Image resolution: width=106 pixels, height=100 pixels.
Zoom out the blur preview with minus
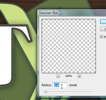click(x=58, y=76)
